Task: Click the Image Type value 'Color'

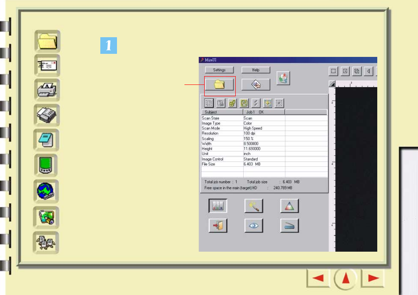Action: [x=248, y=123]
